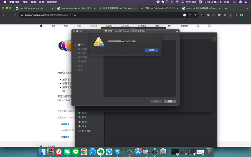Open iPhone section on Apple nav
This screenshot has height=157, width=251.
click(93, 26)
